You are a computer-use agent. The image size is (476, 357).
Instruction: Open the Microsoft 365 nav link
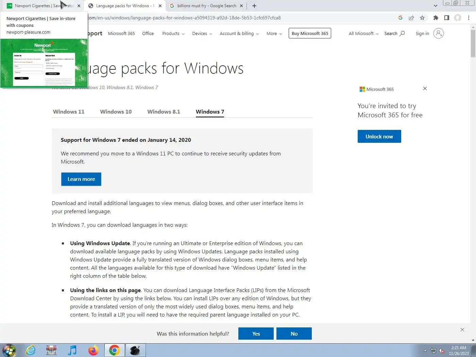tap(121, 33)
